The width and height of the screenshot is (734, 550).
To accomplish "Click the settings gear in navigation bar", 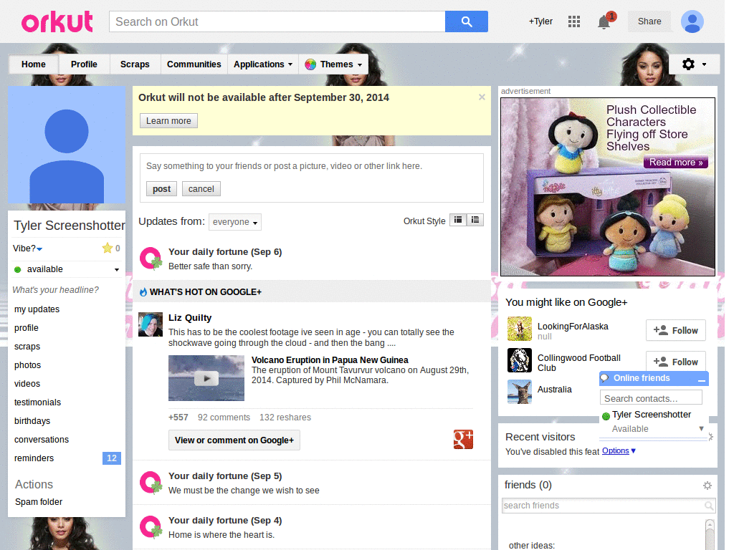I will pyautogui.click(x=688, y=64).
